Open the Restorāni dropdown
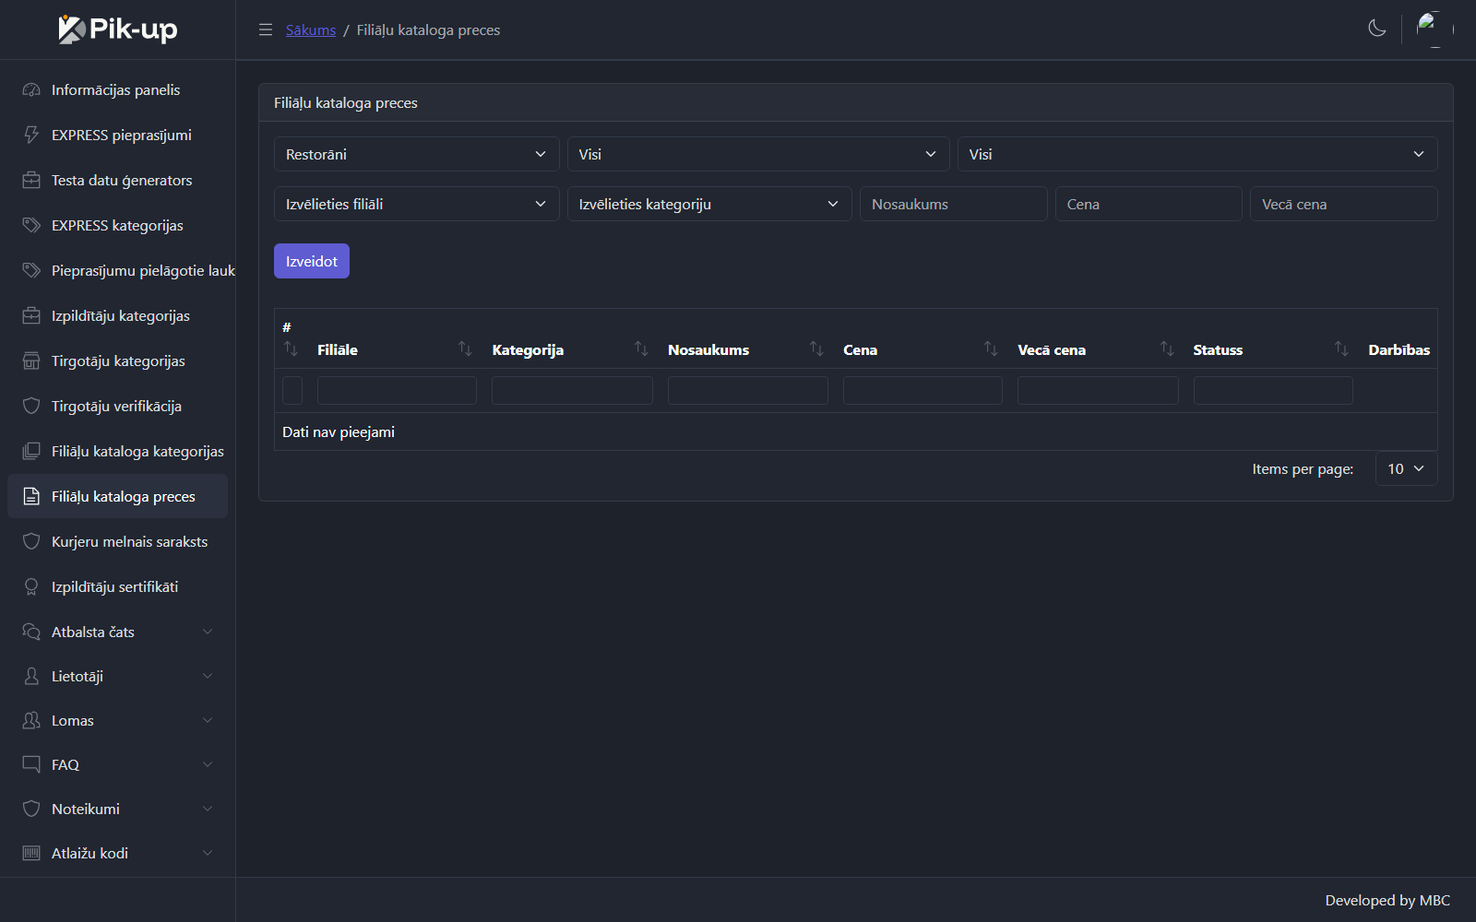This screenshot has width=1476, height=922. [417, 154]
